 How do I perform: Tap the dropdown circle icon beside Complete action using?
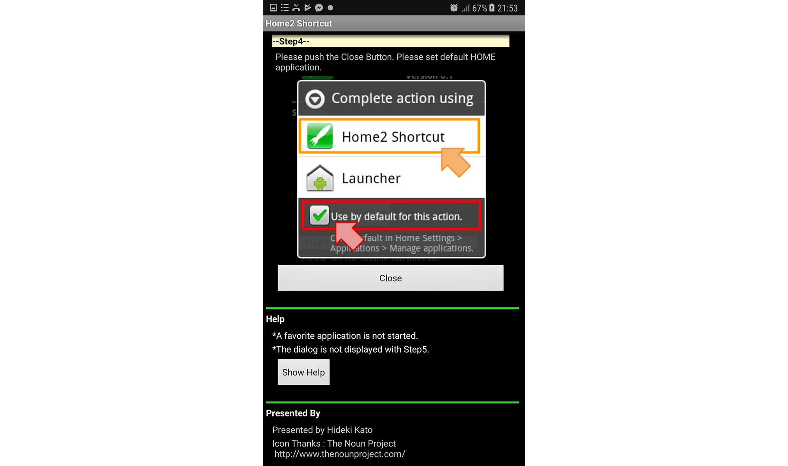tap(315, 99)
